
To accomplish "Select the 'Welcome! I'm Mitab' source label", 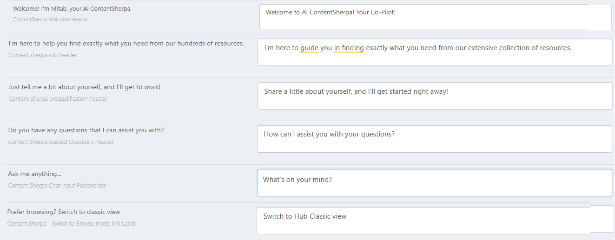I will click(72, 9).
